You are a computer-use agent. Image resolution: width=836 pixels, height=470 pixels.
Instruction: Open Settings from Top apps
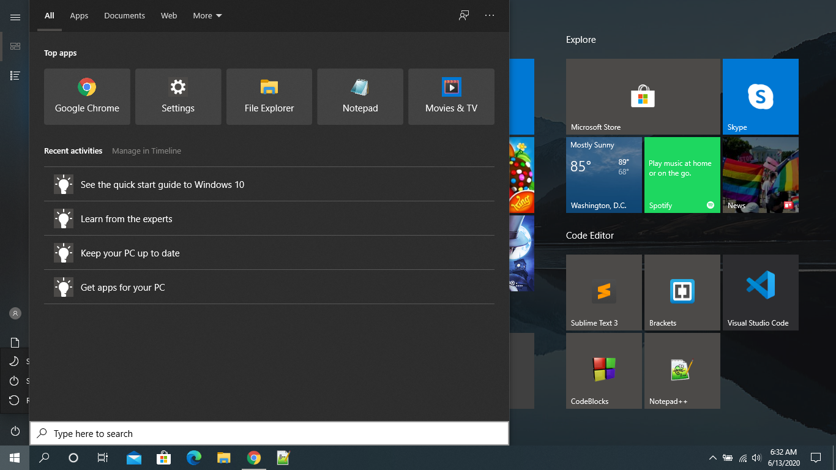178,97
